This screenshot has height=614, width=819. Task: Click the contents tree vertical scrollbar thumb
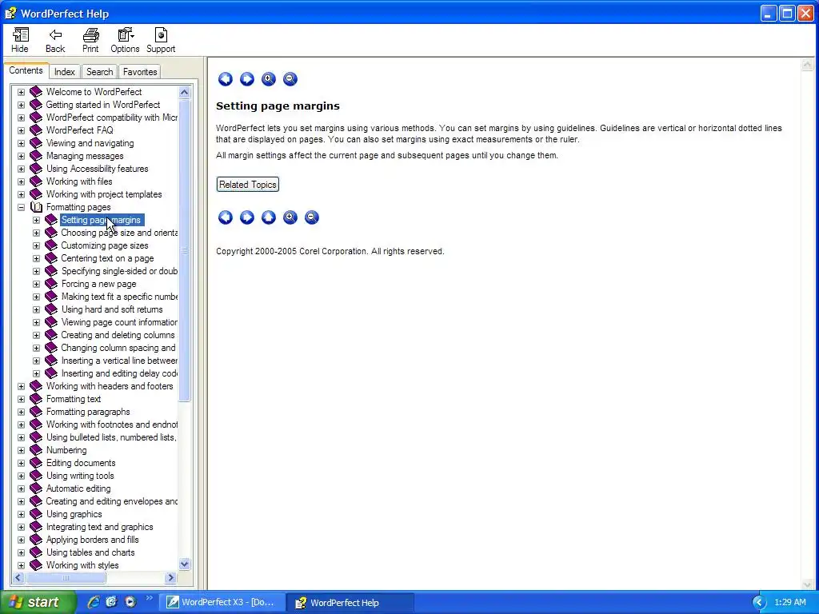coord(185,250)
